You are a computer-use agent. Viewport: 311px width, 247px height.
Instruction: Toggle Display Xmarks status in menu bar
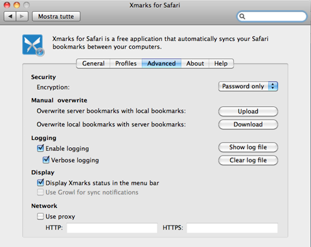tap(40, 183)
